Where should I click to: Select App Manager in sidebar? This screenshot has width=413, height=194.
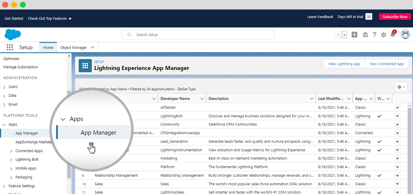click(x=27, y=133)
